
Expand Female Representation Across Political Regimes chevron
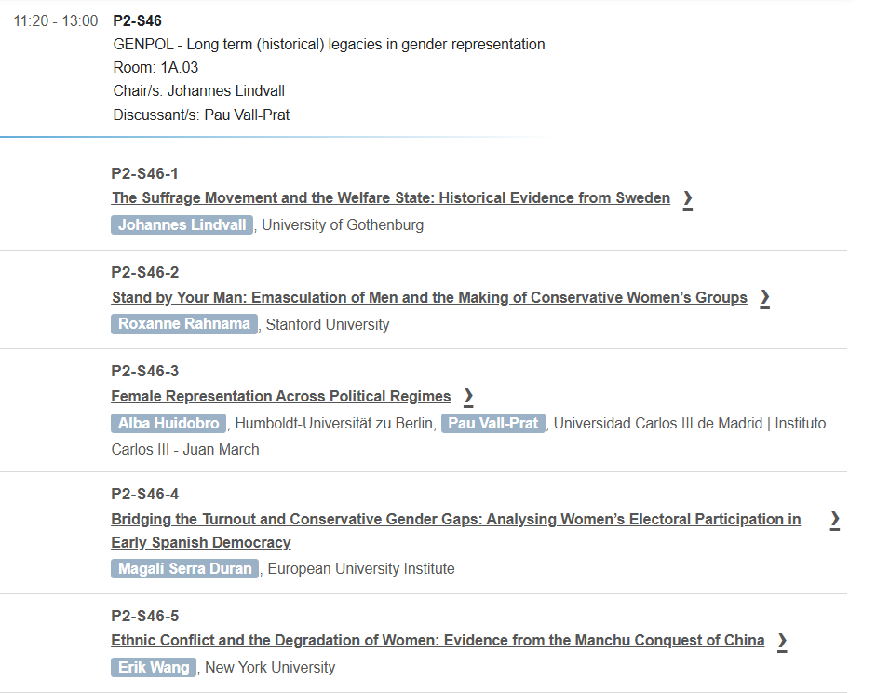(468, 397)
